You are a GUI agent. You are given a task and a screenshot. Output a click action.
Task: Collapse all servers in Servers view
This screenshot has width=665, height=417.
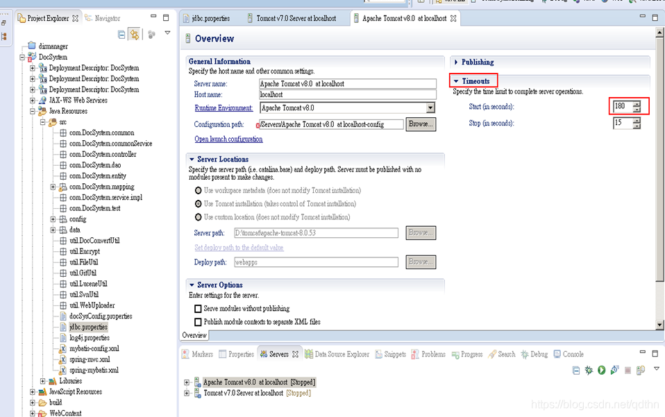point(576,371)
